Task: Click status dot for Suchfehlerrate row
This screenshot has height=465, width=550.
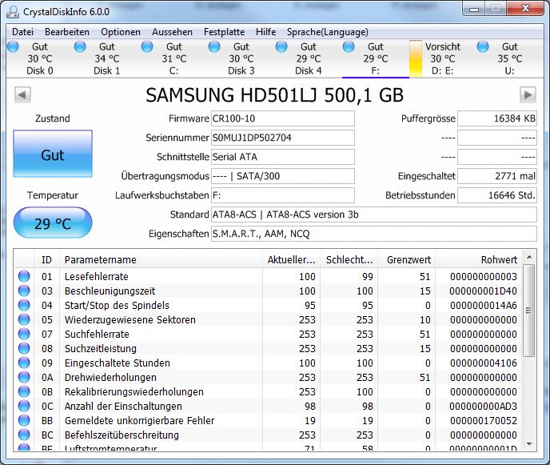Action: tap(24, 334)
